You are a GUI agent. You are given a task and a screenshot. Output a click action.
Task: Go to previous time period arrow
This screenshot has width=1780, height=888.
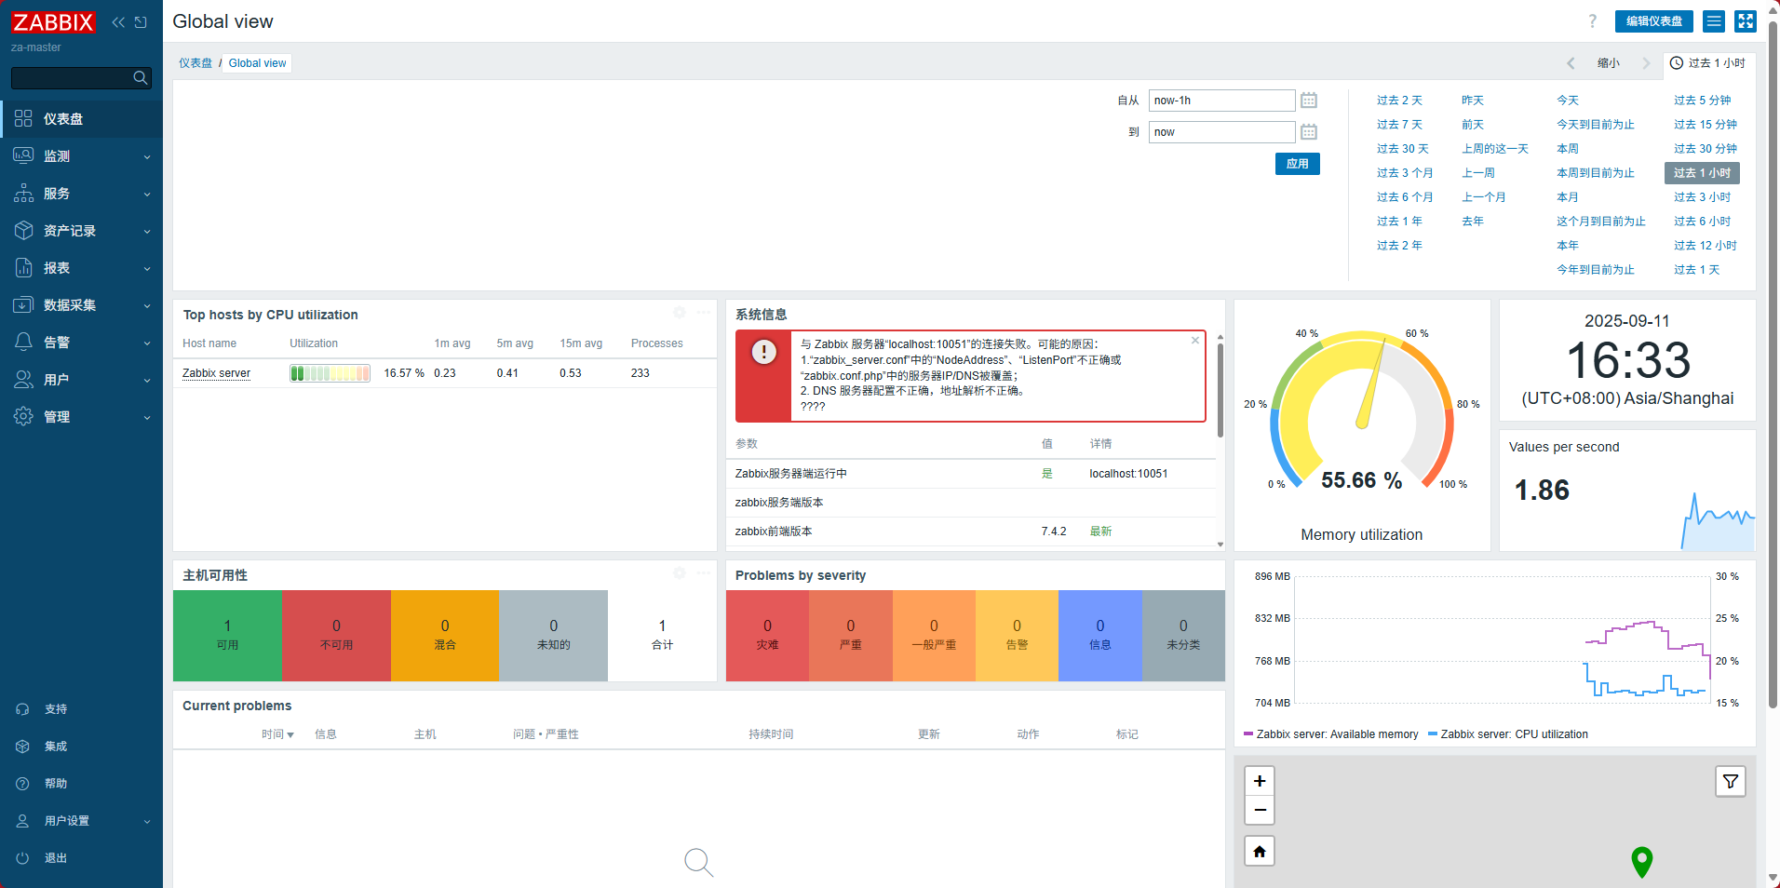point(1571,63)
